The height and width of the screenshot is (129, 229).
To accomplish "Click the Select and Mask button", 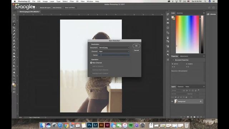I will 70,8.
